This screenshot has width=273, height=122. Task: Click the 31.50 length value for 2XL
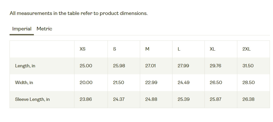pyautogui.click(x=248, y=66)
